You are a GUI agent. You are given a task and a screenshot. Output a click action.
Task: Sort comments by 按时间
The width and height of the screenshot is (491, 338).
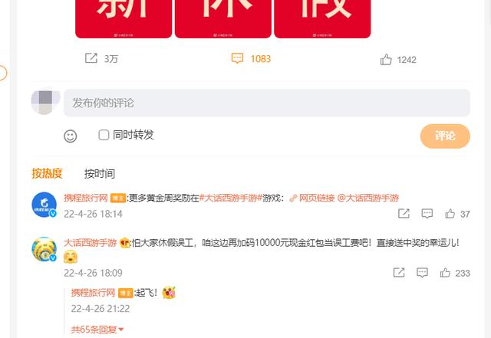[x=100, y=173]
